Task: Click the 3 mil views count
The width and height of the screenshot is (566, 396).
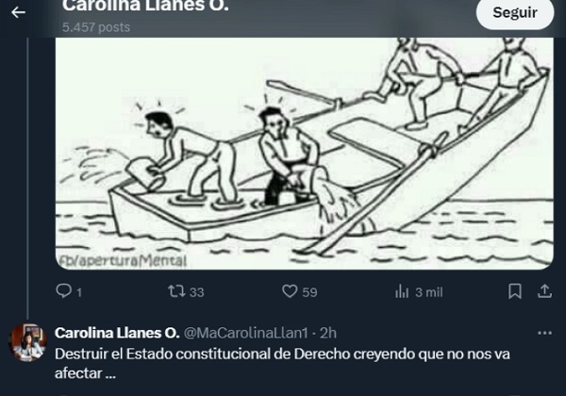Action: [x=429, y=292]
